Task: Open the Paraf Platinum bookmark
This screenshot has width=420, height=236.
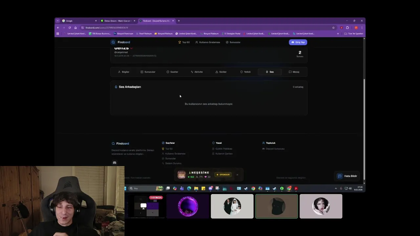Action: pos(143,33)
